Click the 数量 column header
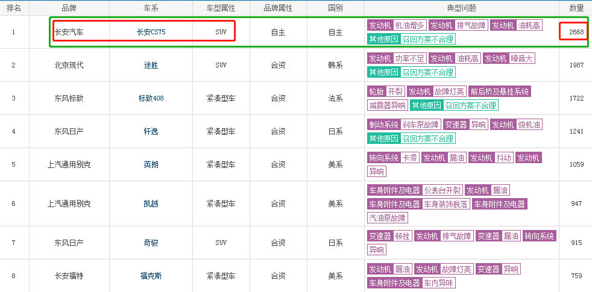 (x=576, y=8)
